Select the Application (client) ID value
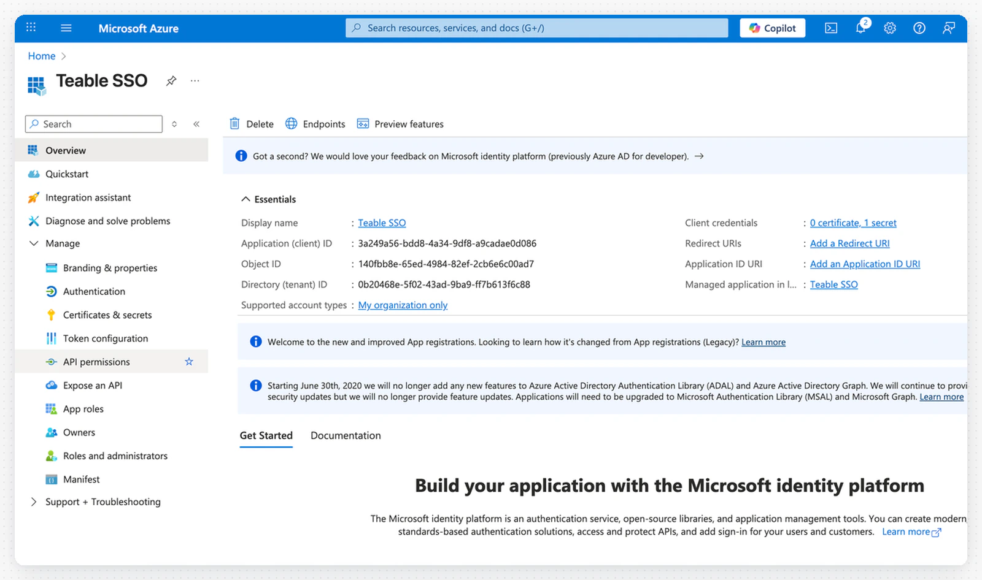This screenshot has width=982, height=580. click(x=447, y=243)
